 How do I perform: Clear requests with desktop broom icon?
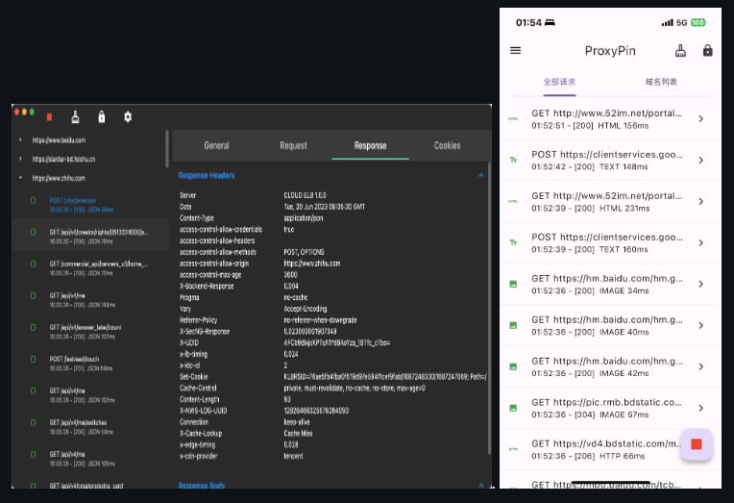coord(75,116)
